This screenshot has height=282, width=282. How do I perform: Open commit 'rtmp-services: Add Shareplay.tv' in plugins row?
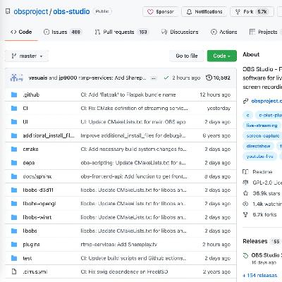pyautogui.click(x=118, y=245)
